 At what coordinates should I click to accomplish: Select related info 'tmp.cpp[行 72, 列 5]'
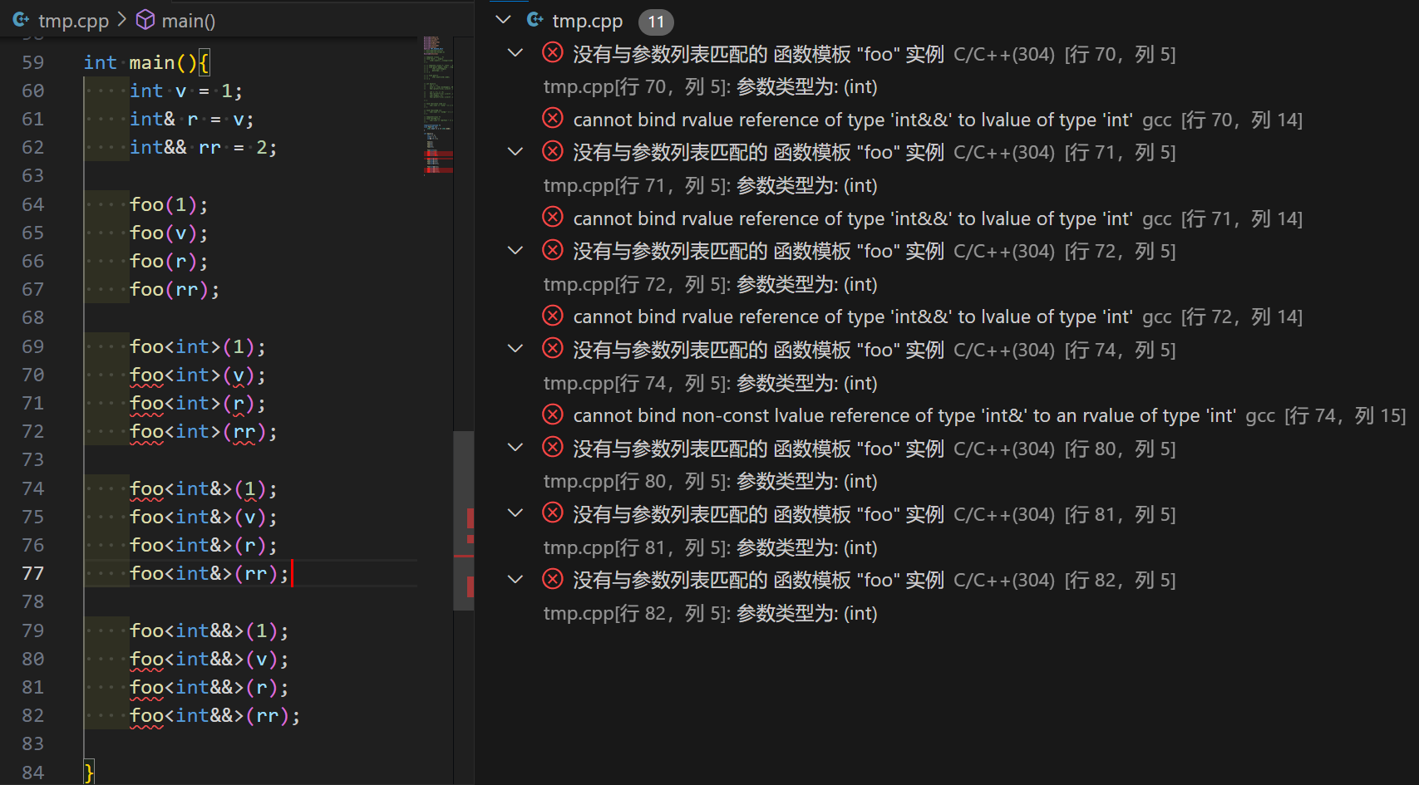point(710,284)
